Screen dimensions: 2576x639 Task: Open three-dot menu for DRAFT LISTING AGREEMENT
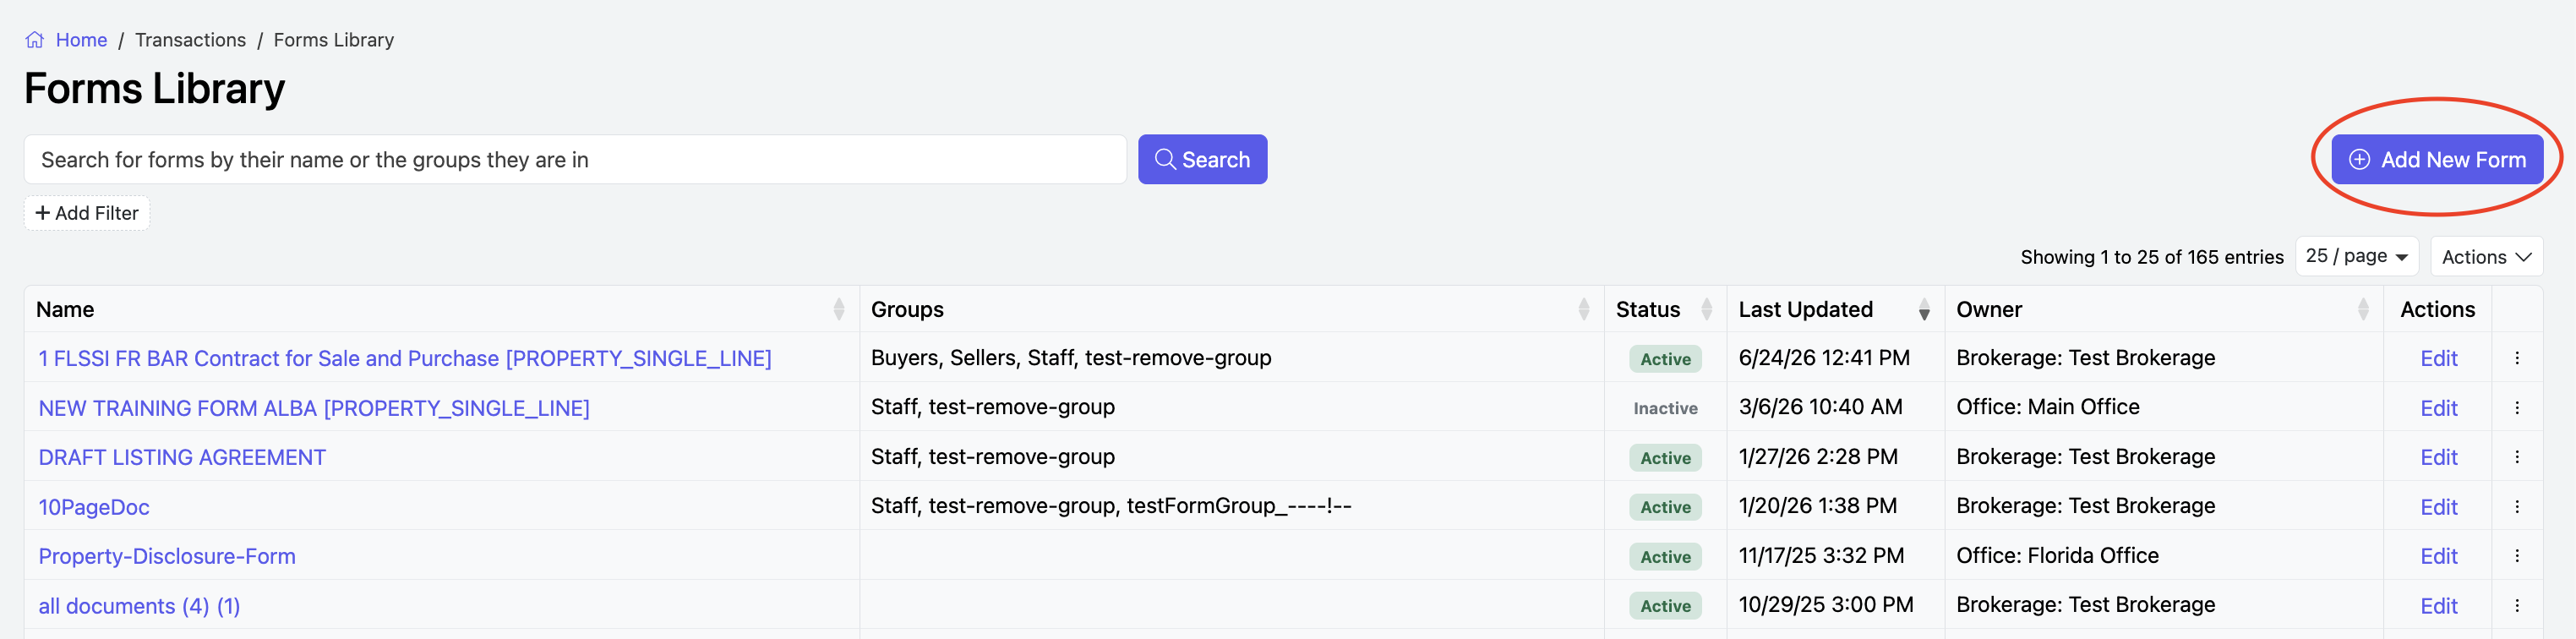2517,457
